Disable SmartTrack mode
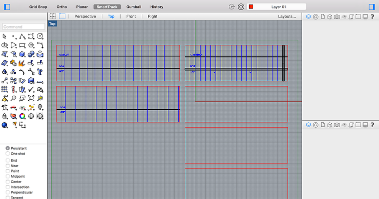This screenshot has width=379, height=199. click(107, 7)
